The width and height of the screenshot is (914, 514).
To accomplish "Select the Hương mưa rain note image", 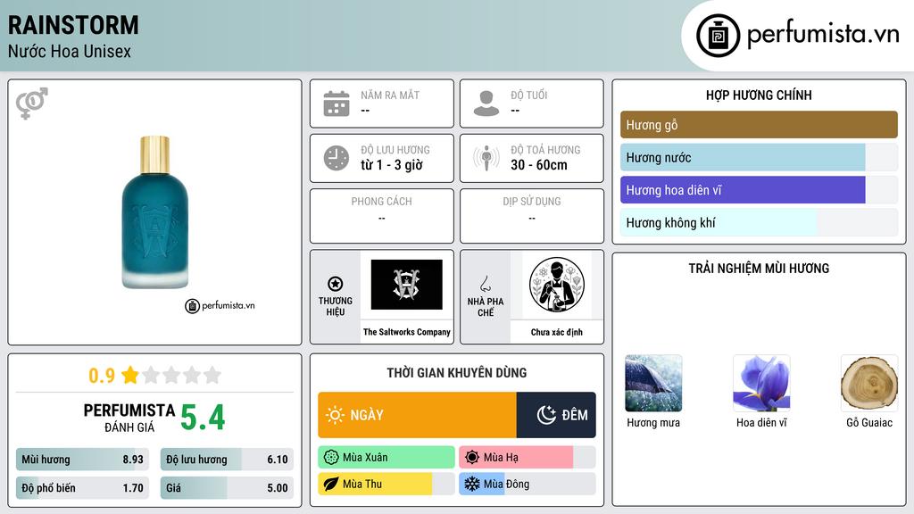I will pyautogui.click(x=653, y=384).
